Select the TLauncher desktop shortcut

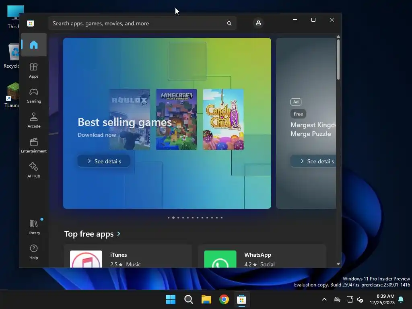pyautogui.click(x=11, y=95)
